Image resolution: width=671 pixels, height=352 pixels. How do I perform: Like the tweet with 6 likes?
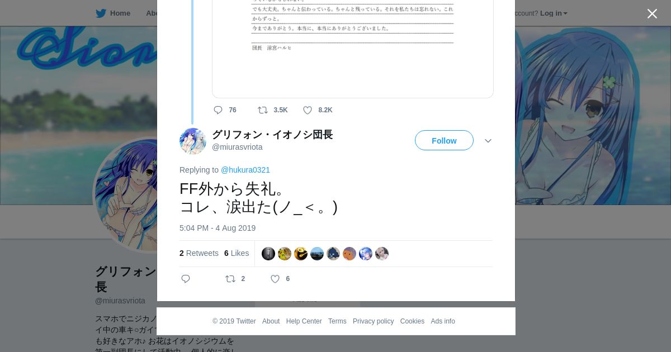[275, 279]
